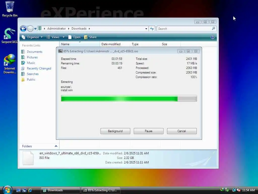Click the network tray icon
258x194 pixels.
[x=234, y=190]
